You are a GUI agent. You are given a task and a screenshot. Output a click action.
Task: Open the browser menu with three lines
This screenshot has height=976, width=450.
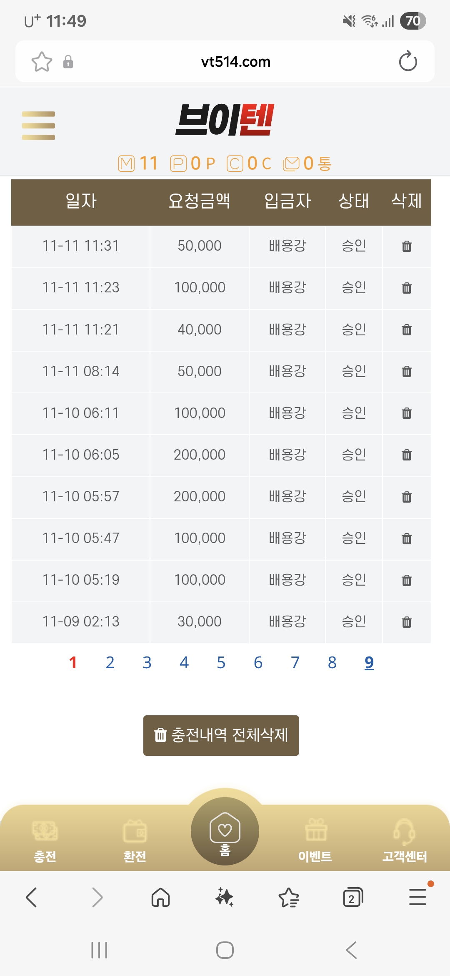[x=417, y=897]
